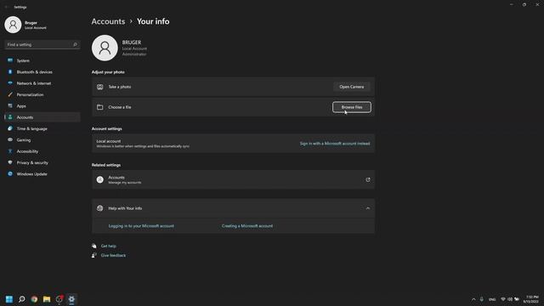
Task: Collapse the Help with Your info section
Action: 368,208
